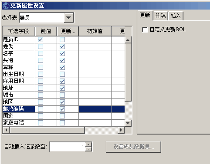Image resolution: width=210 pixels, height=164 pixels.
Task: Click the horizontal scroll left arrow
Action: [6, 130]
